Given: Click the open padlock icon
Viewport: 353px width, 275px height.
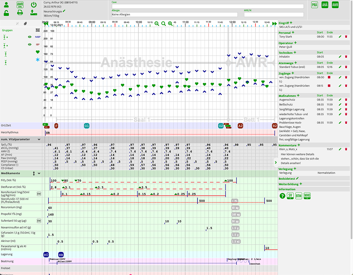Looking at the screenshot, I should [6, 13].
